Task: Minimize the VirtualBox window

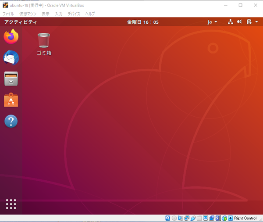Action: pos(226,5)
